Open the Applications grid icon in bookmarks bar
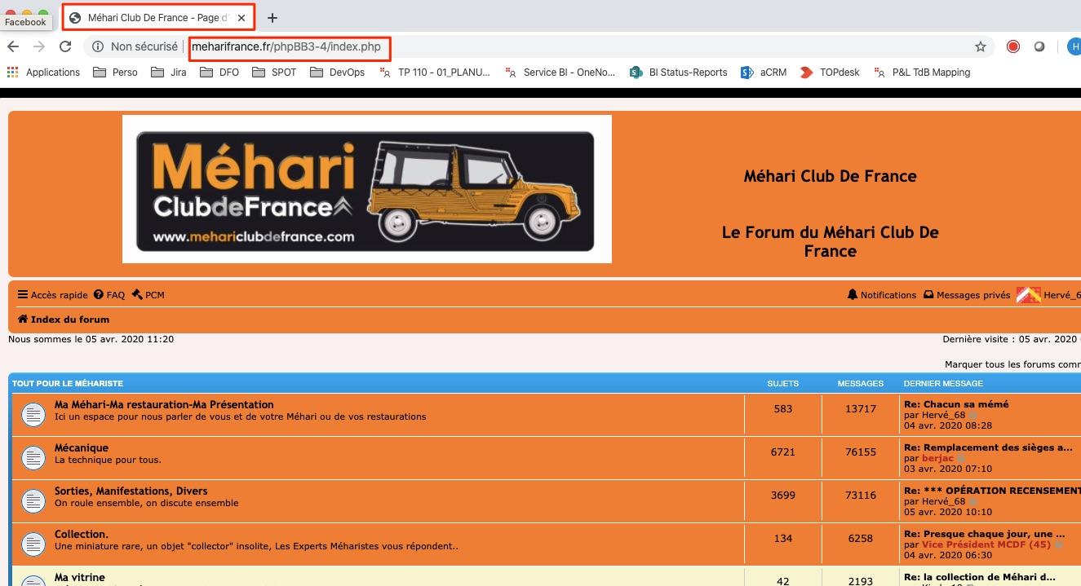Image resolution: width=1081 pixels, height=586 pixels. 12,73
